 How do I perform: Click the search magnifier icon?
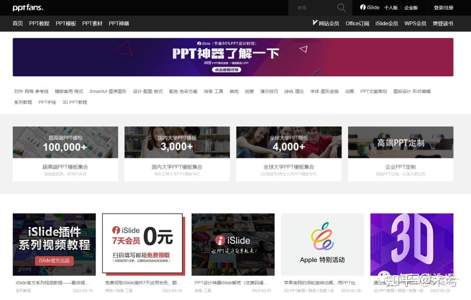[341, 7]
